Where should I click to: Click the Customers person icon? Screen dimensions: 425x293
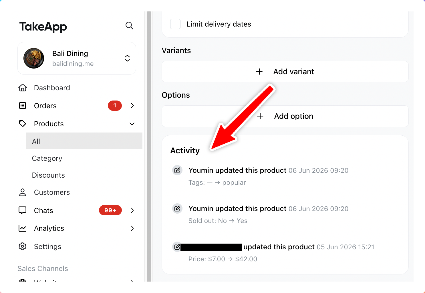23,192
